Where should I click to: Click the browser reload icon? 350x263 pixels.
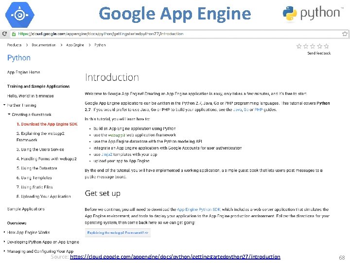click(4, 34)
